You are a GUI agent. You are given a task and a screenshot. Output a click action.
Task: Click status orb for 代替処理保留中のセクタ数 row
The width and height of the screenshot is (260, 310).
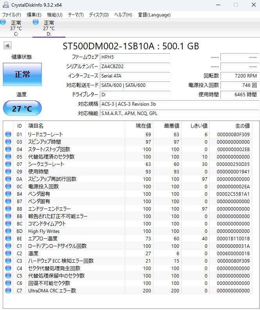[x=8, y=276]
